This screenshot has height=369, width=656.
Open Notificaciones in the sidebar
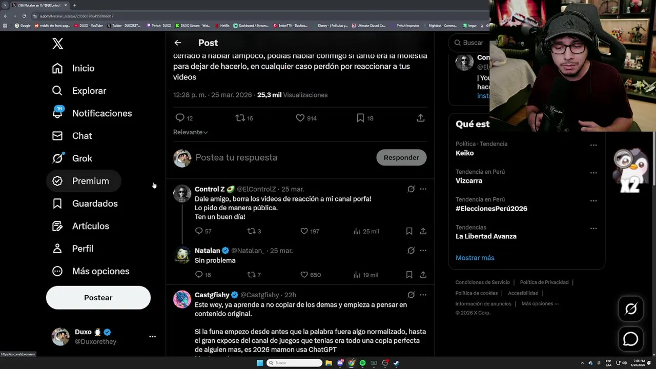point(92,113)
